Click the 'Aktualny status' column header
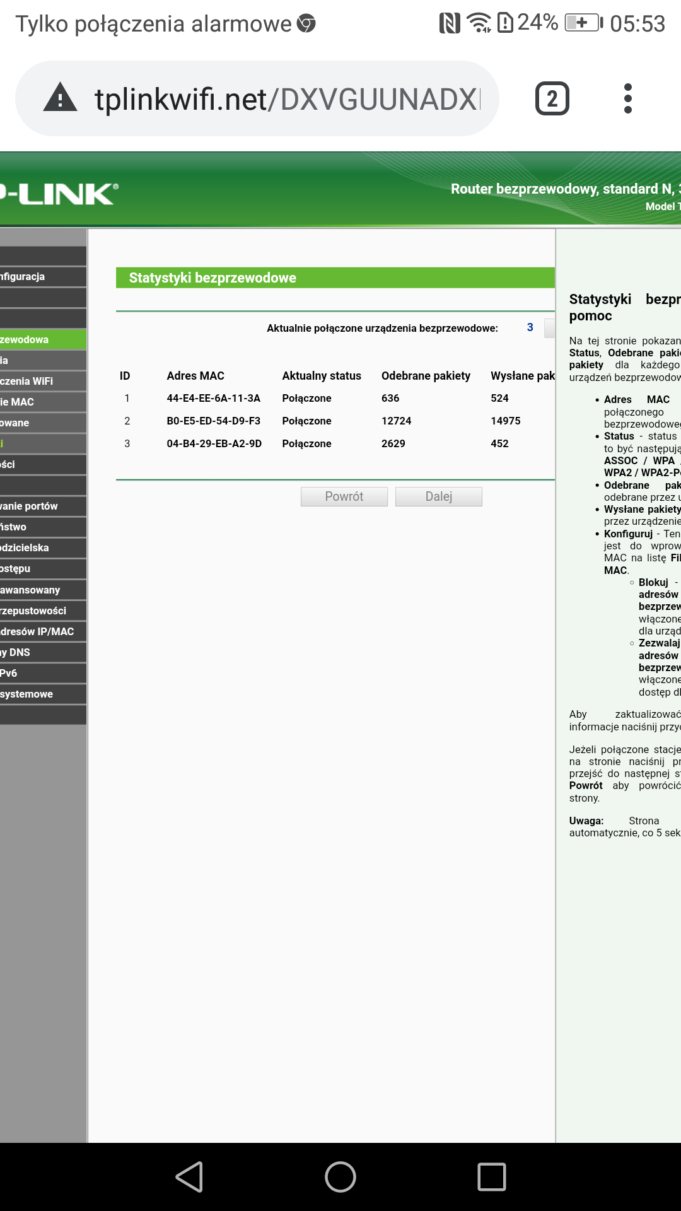The image size is (681, 1211). tap(322, 376)
